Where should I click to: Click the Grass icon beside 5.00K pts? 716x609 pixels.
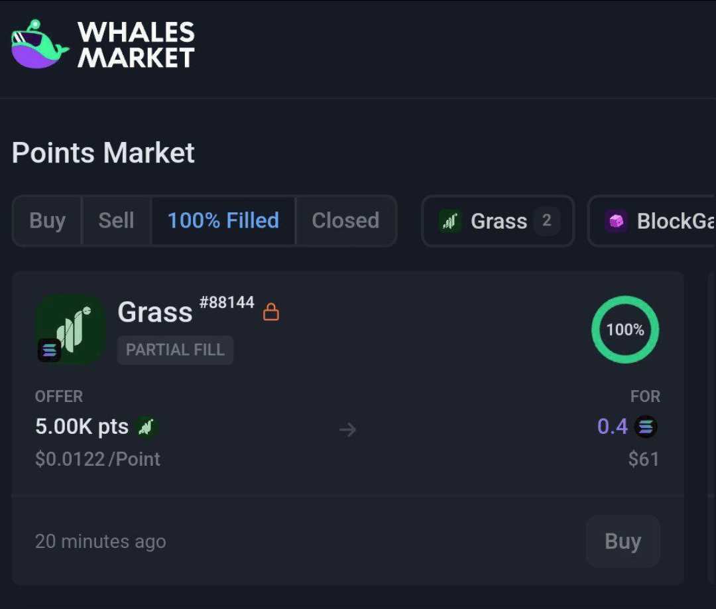[x=147, y=427]
